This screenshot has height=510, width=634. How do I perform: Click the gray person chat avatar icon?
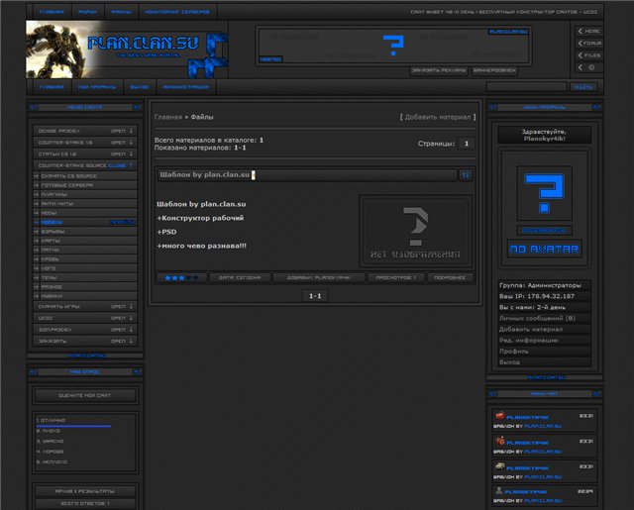tap(499, 490)
